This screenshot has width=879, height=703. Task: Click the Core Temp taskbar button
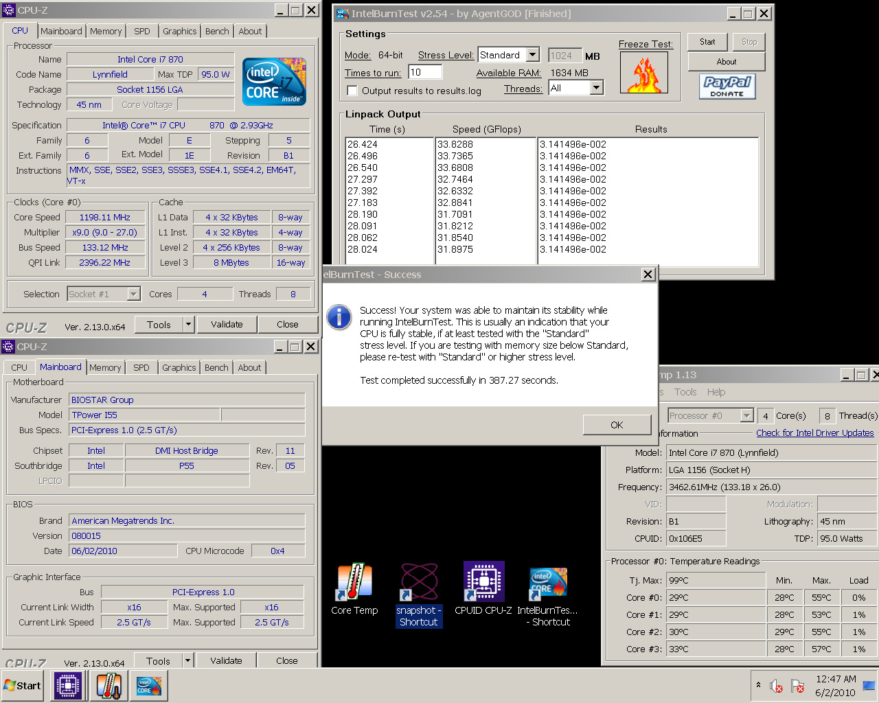click(109, 686)
